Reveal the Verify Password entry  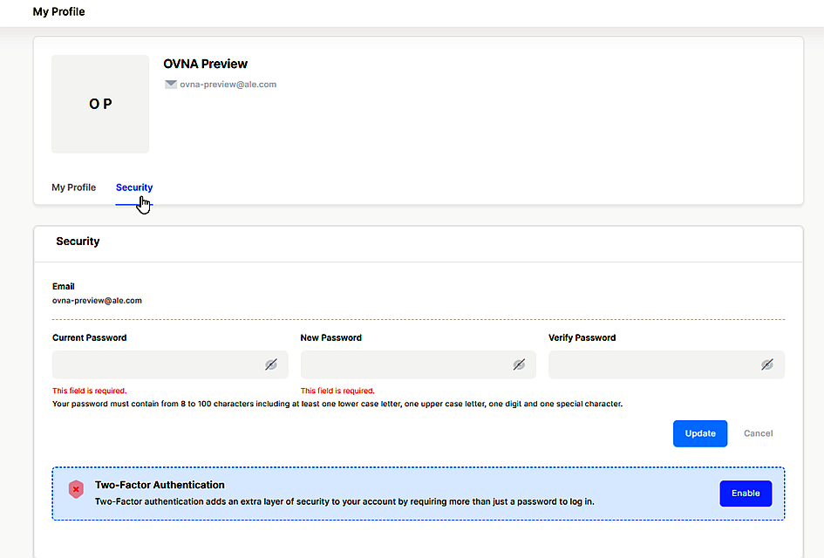(x=766, y=365)
